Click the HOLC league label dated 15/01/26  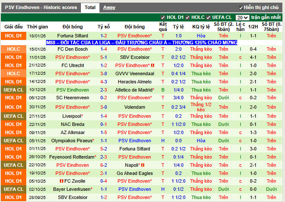click(x=14, y=49)
